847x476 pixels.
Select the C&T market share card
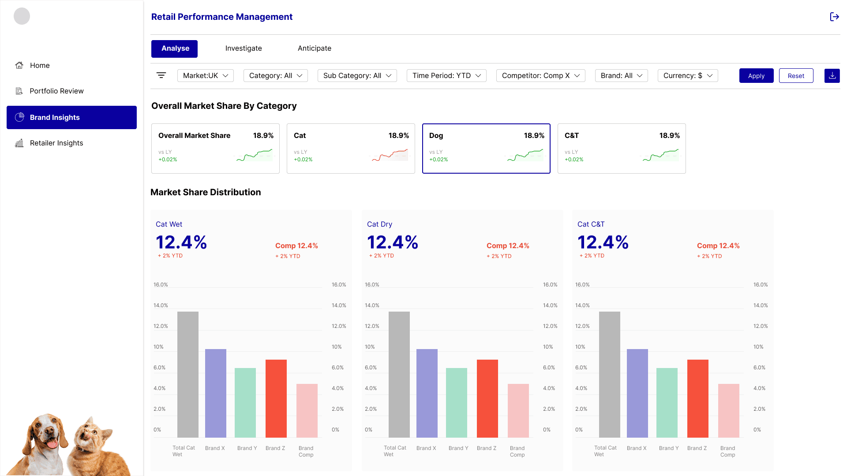click(621, 149)
